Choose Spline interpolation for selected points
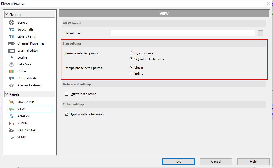Viewport: 273px width, 168px height. 131,73
